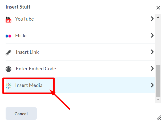Click the chain link icon
Viewport: 166px width, 127px height.
click(x=9, y=52)
